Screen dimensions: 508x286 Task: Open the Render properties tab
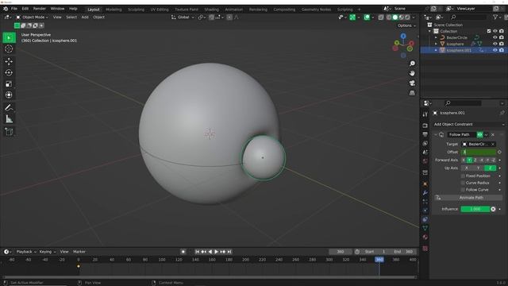[425, 126]
